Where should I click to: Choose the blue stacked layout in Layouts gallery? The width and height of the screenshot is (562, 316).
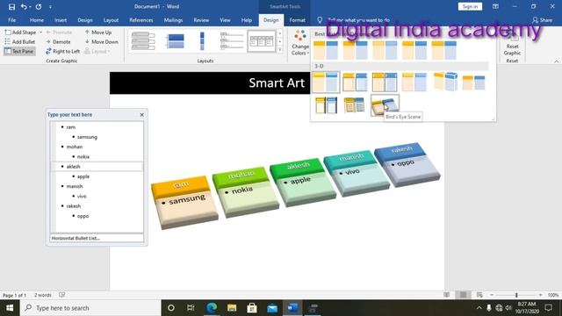click(176, 41)
